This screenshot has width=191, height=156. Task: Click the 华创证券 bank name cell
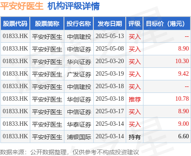pyautogui.click(x=79, y=99)
